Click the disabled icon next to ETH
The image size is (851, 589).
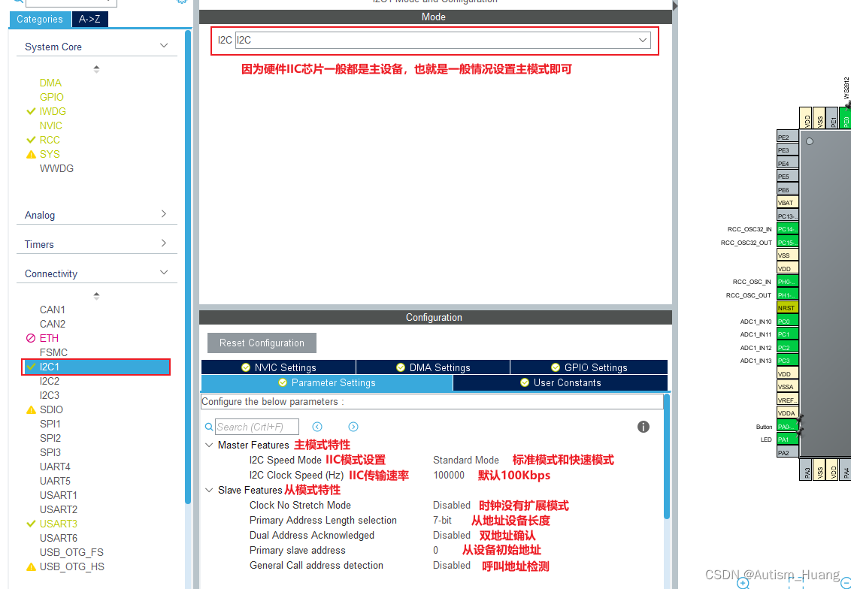[x=31, y=338]
